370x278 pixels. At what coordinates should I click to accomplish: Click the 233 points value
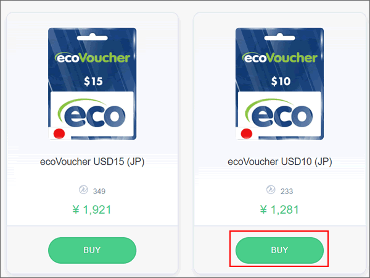[287, 192]
